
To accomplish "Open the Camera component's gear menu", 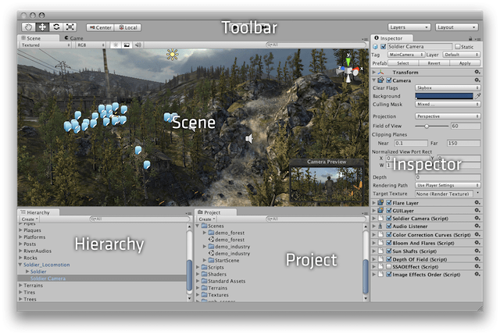I will point(477,80).
